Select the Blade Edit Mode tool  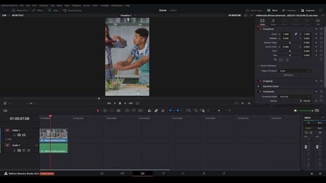[x=119, y=111]
